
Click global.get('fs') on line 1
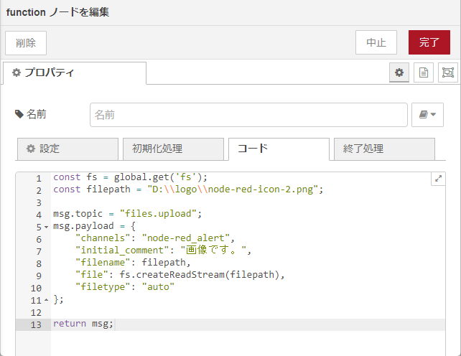tap(158, 177)
